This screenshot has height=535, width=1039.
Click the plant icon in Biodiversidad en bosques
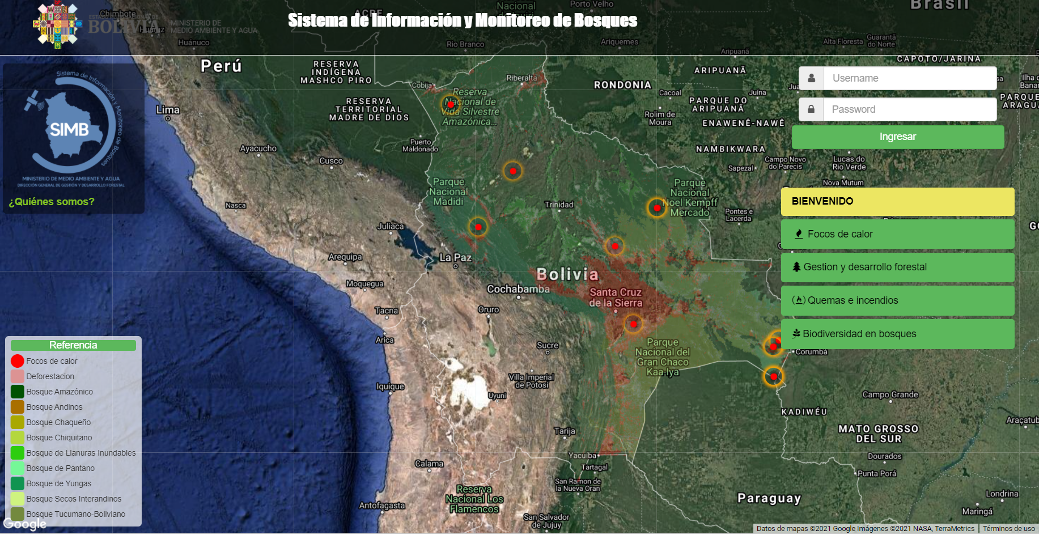coord(796,334)
